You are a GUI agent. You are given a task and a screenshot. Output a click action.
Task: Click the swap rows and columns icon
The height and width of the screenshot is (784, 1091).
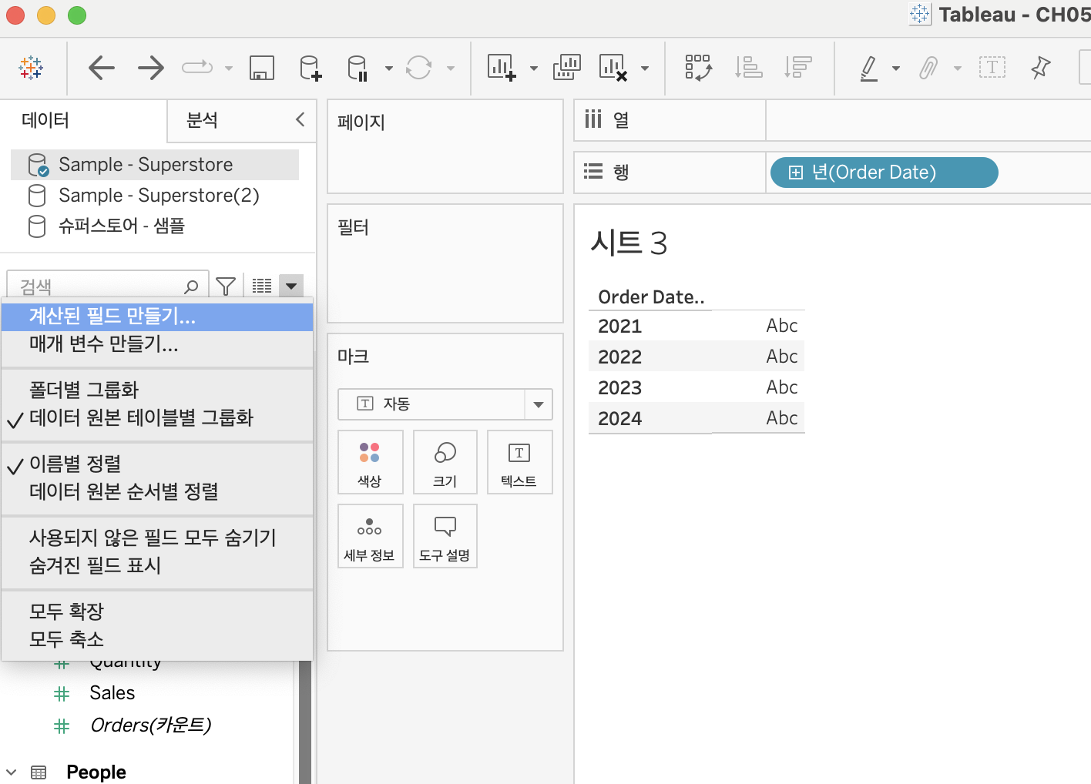pos(699,68)
